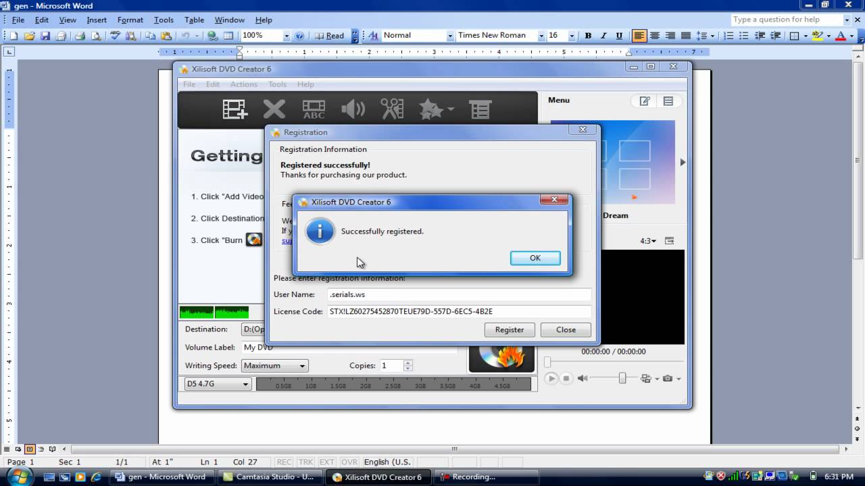Click the Open folder icon in Word toolbar
Screen dimensions: 865x486
click(x=30, y=36)
